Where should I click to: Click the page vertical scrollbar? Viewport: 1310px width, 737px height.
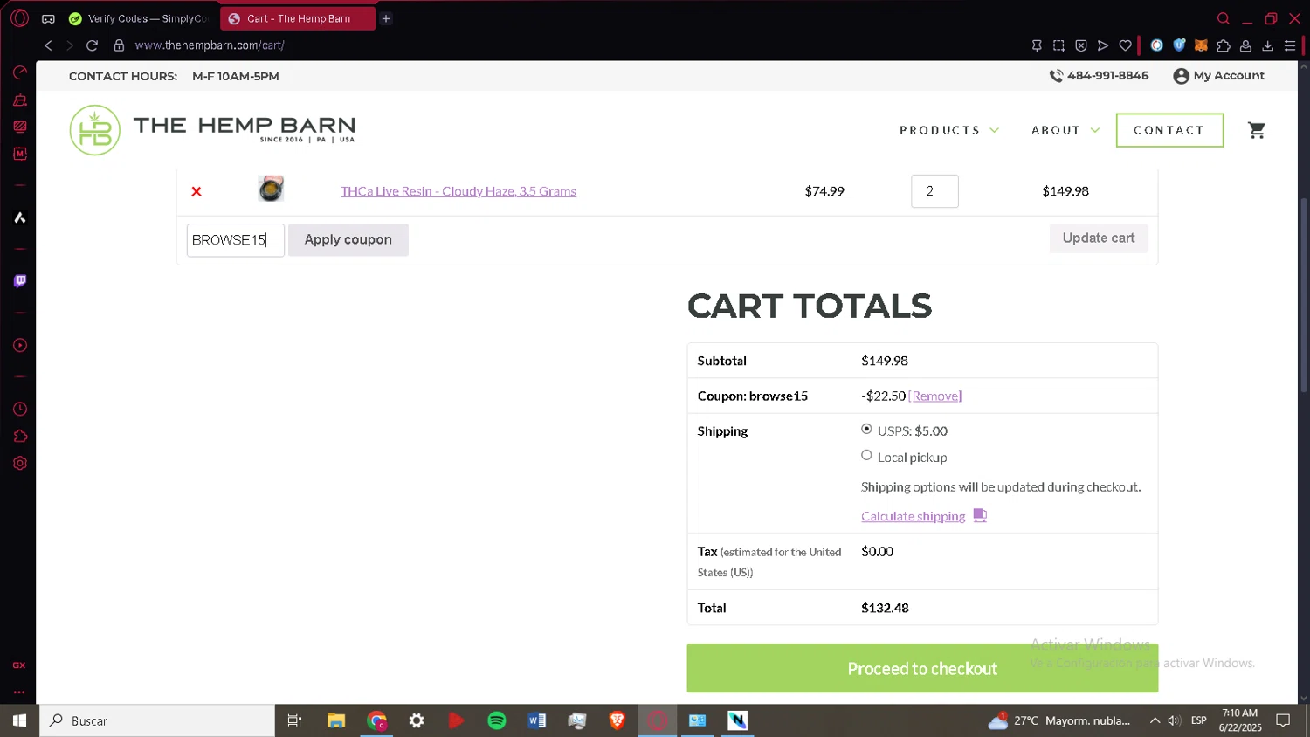pos(1304,295)
